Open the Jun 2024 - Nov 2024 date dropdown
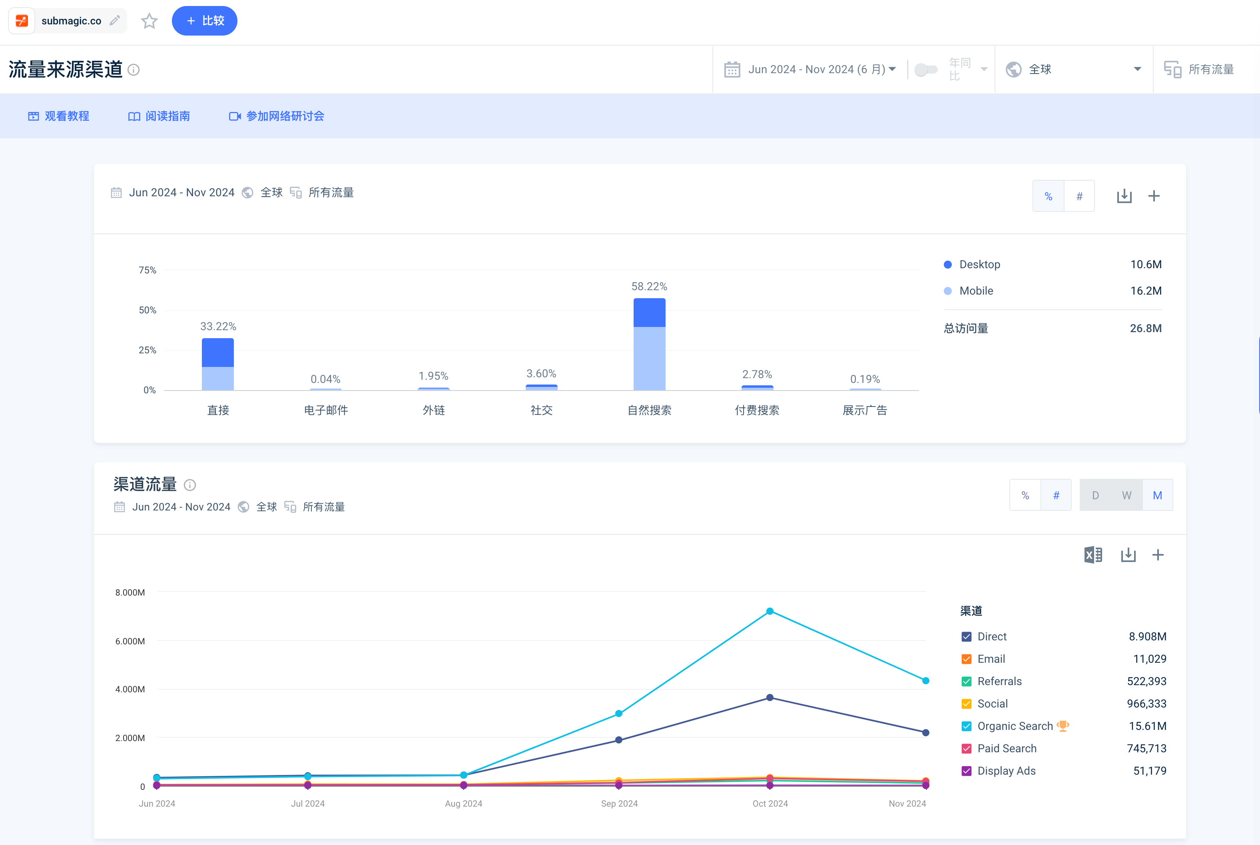 pos(821,70)
